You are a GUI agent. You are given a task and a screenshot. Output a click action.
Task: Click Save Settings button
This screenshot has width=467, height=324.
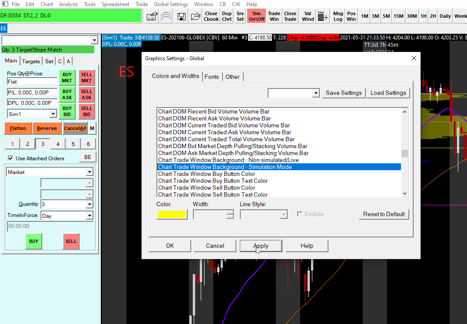click(344, 93)
